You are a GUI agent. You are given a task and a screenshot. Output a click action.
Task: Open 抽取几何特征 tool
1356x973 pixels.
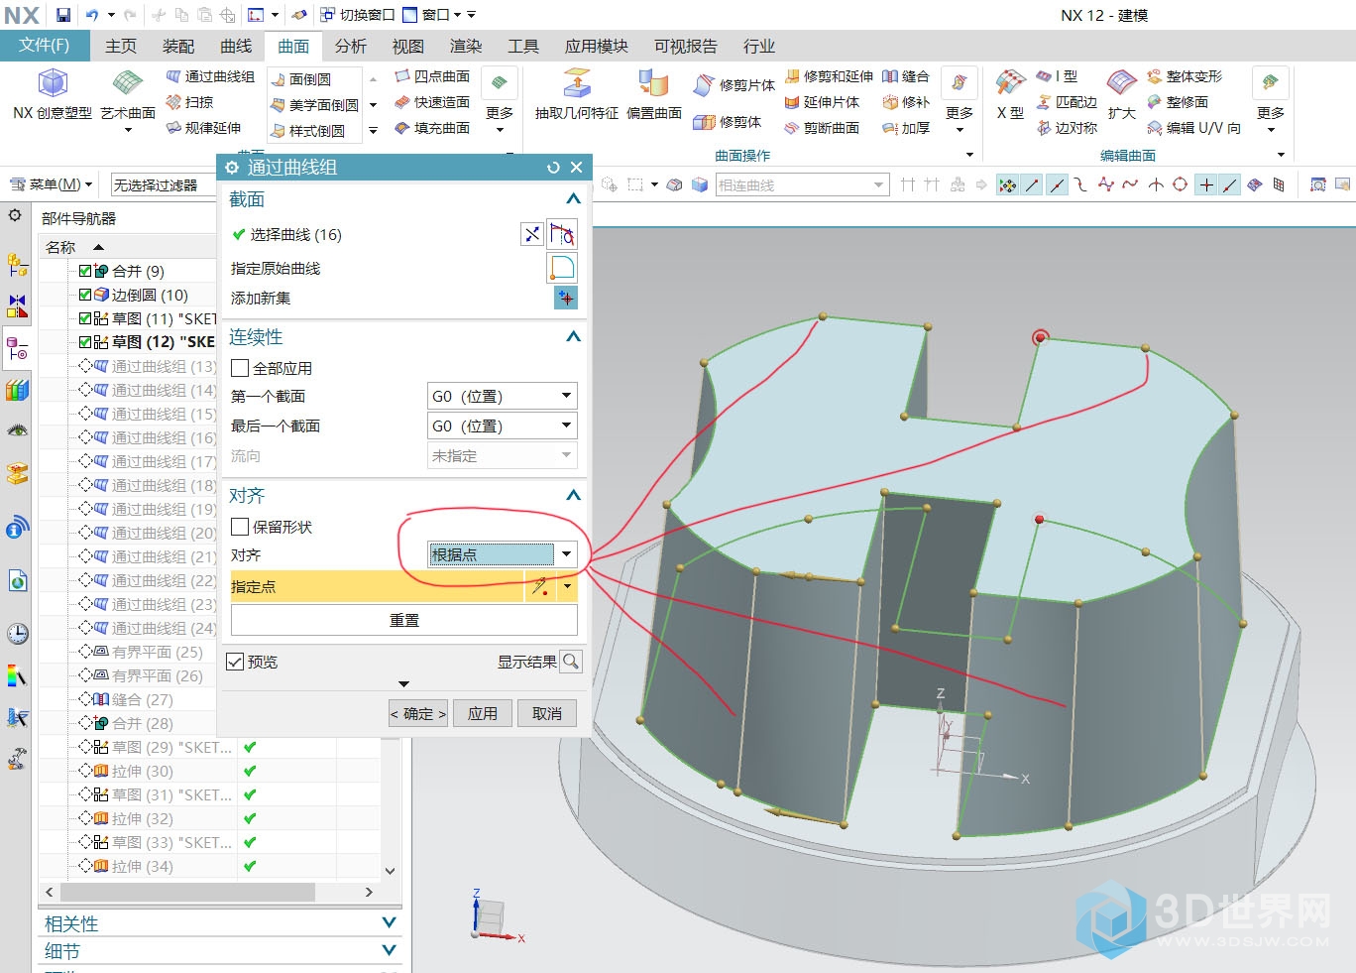[x=577, y=95]
